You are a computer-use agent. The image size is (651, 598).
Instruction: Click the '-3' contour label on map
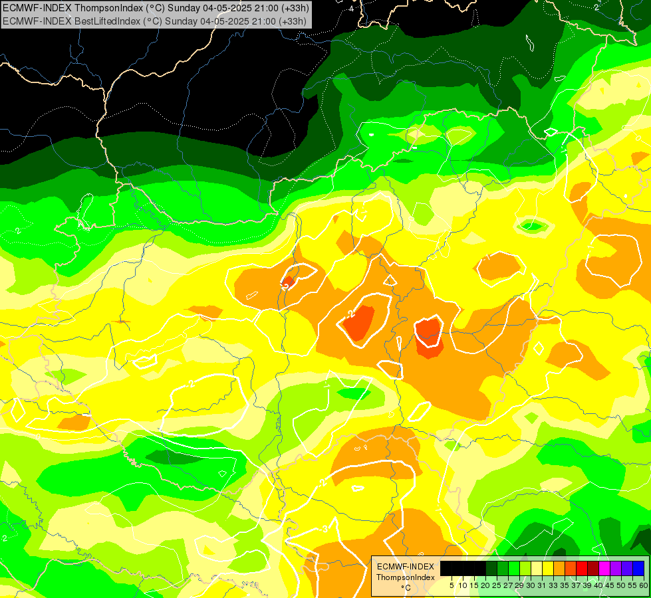click(x=325, y=529)
